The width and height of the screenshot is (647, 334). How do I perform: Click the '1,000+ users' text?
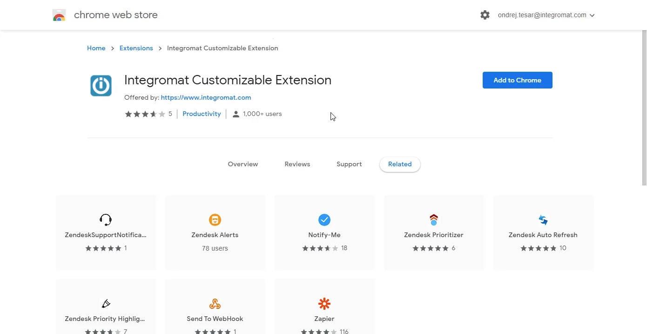pyautogui.click(x=263, y=114)
